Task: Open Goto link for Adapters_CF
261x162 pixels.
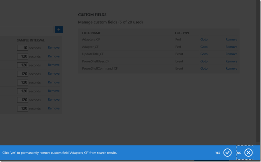Action: click(x=204, y=40)
